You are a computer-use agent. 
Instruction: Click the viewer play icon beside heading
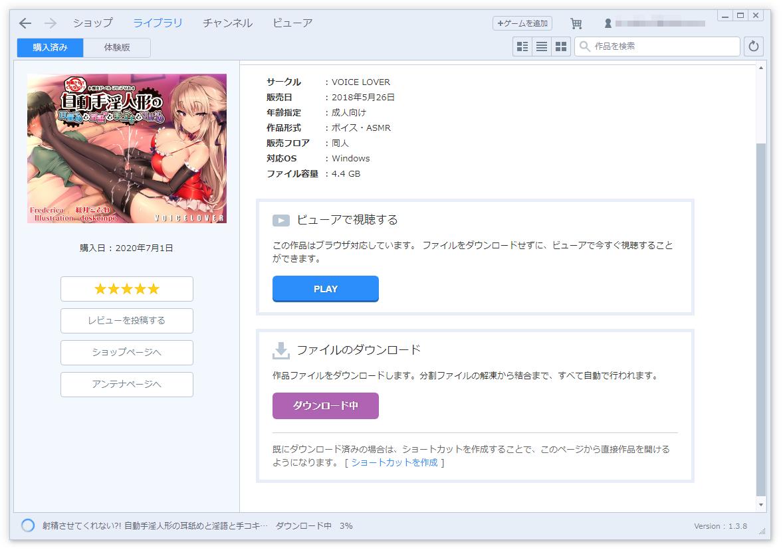click(x=281, y=220)
